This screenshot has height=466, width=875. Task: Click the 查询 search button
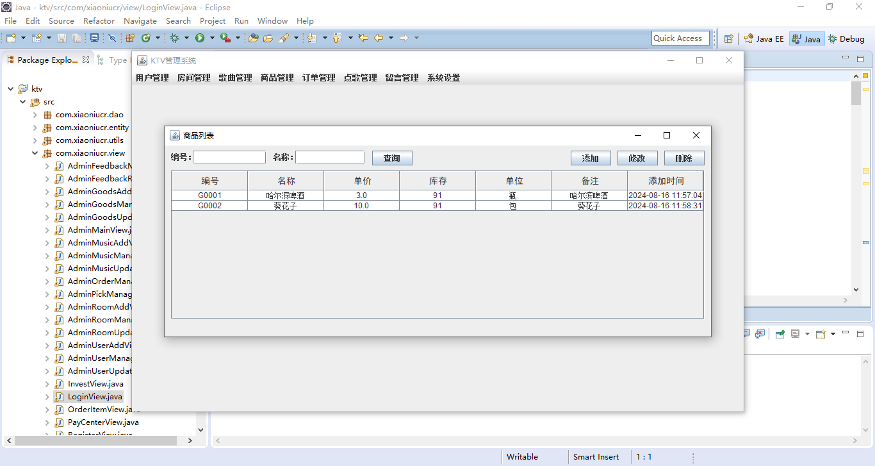click(392, 158)
